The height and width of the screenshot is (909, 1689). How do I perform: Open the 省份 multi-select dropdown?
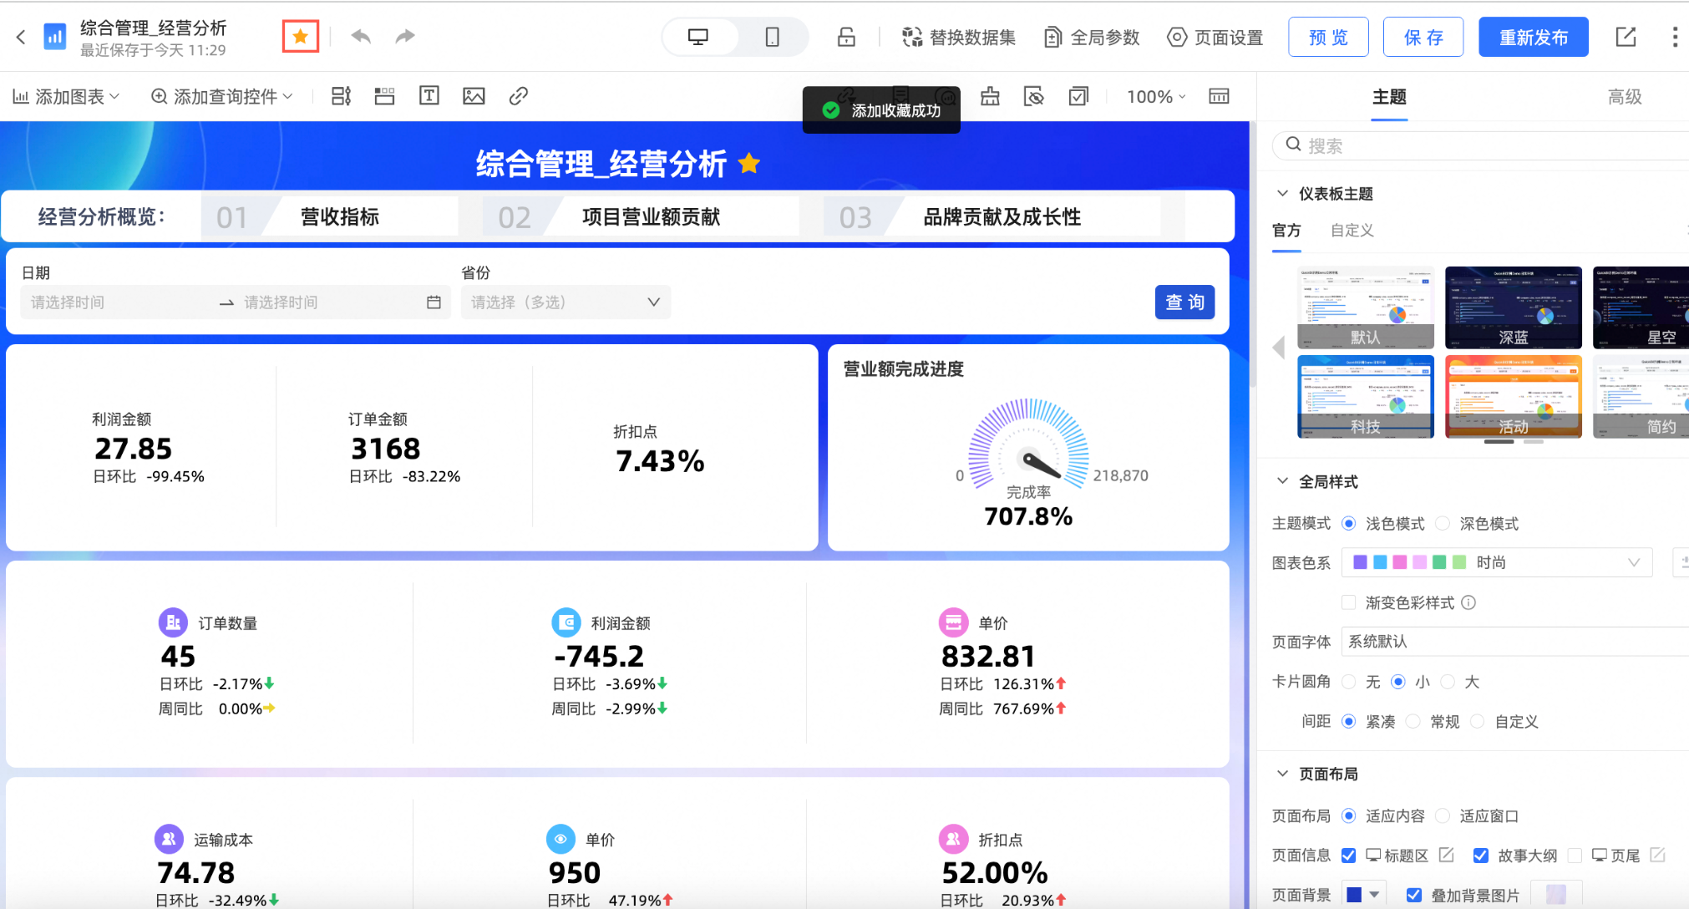pos(566,302)
